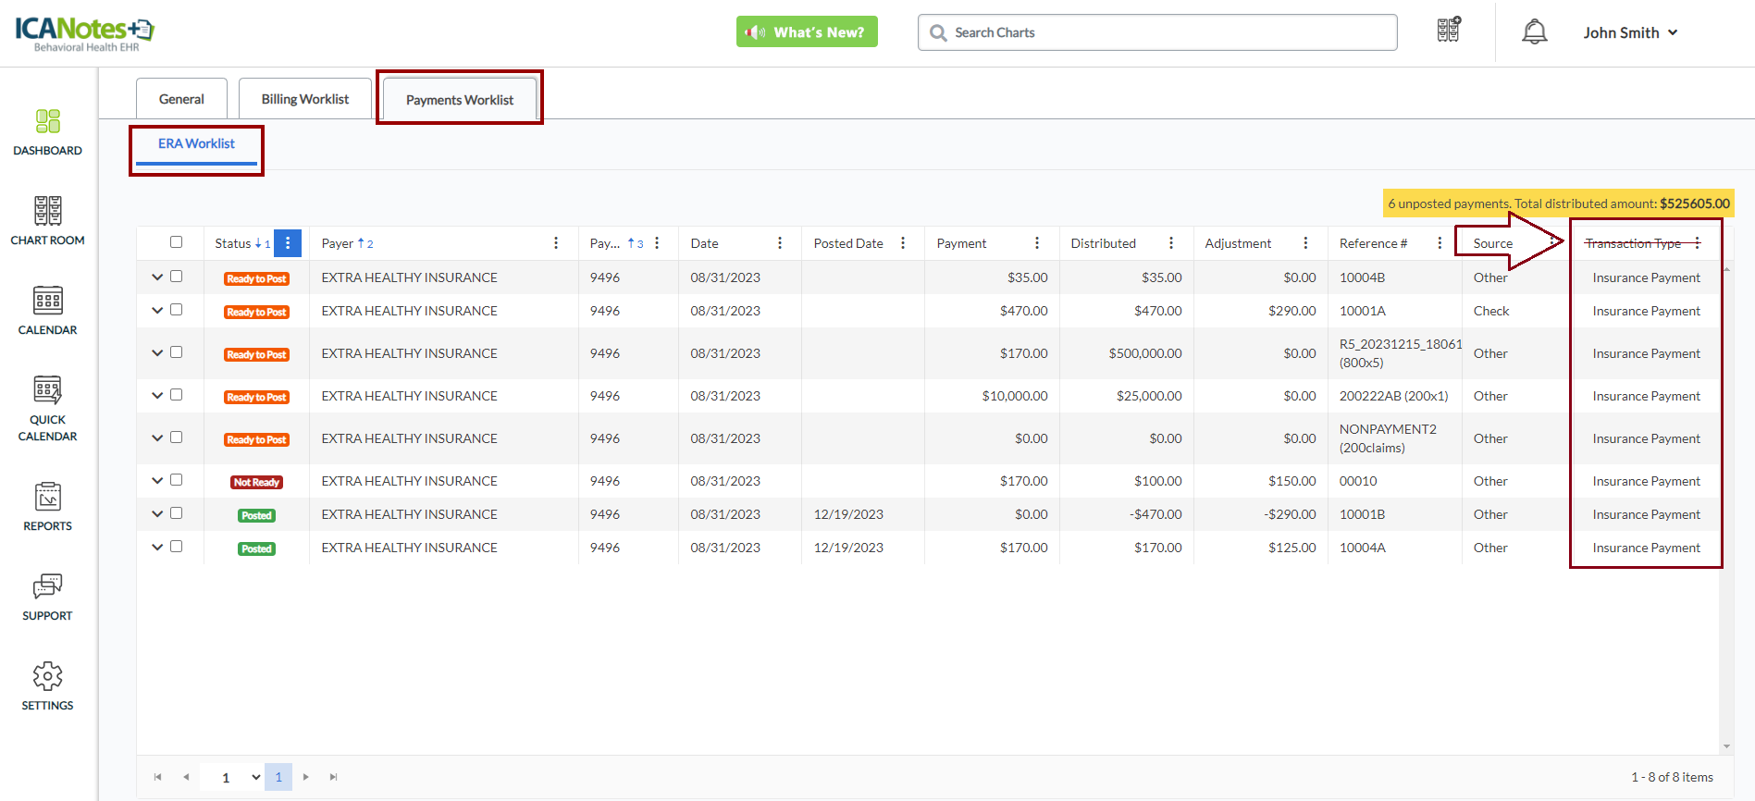The height and width of the screenshot is (801, 1755).
Task: Tick the select-all checkbox in header
Action: 176,242
